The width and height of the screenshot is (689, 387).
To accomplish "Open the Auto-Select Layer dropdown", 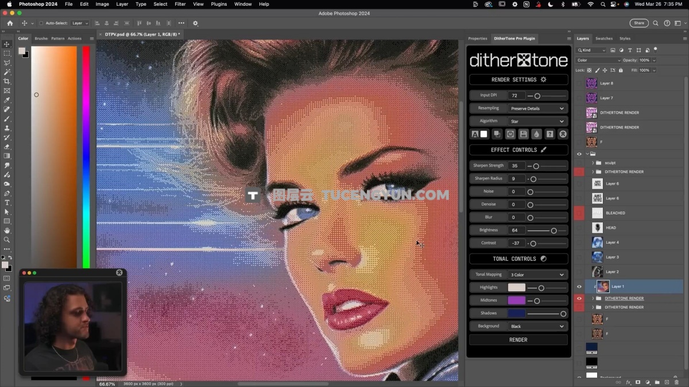I will coord(80,24).
